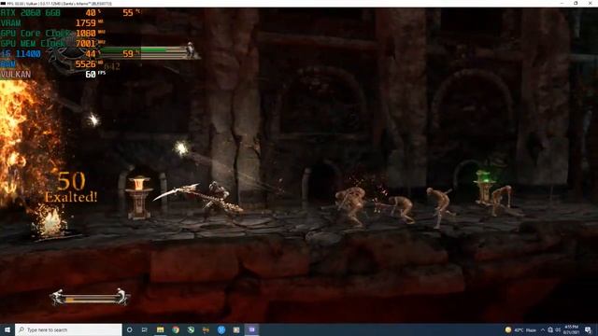Open Task View on the taskbar
Image resolution: width=598 pixels, height=336 pixels.
click(145, 329)
